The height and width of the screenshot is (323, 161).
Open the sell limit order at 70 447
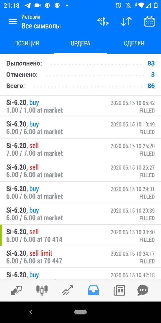(80, 257)
